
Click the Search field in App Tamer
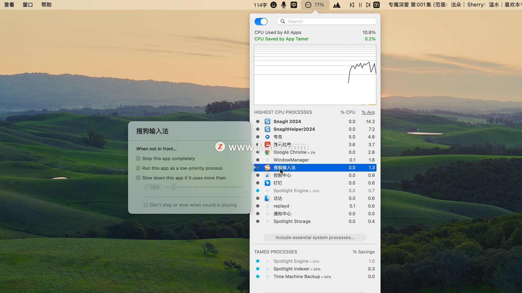point(327,21)
